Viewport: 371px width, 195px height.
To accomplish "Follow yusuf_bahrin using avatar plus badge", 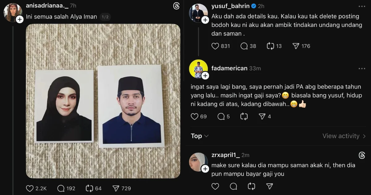I will pyautogui.click(x=205, y=20).
